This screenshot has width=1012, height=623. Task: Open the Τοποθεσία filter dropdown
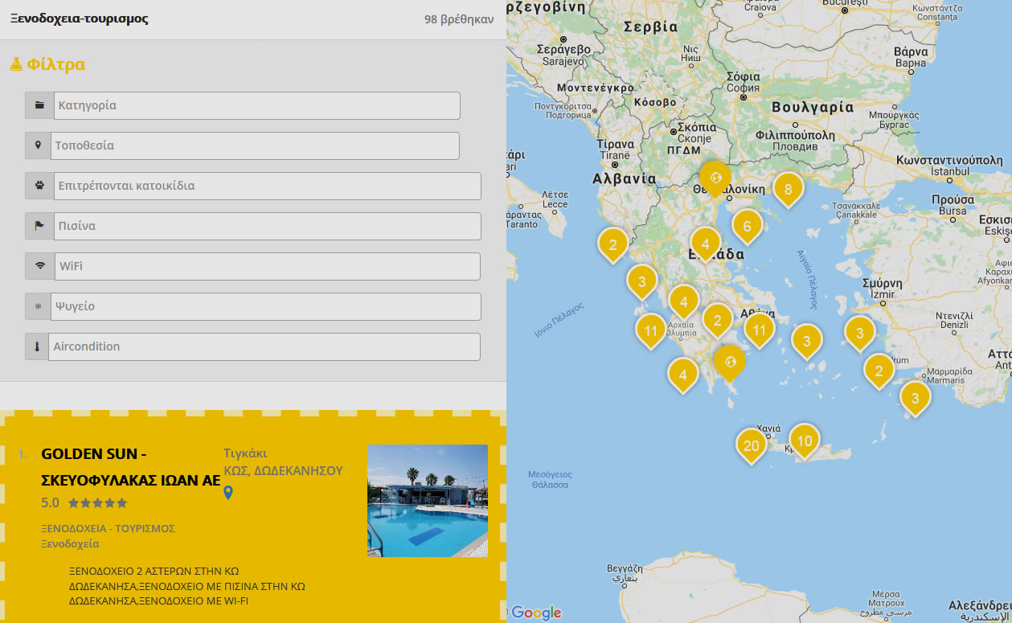(x=254, y=146)
